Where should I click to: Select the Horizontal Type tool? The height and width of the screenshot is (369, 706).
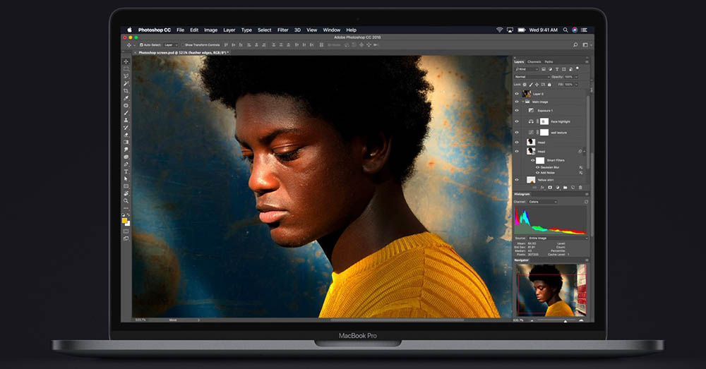[x=126, y=171]
